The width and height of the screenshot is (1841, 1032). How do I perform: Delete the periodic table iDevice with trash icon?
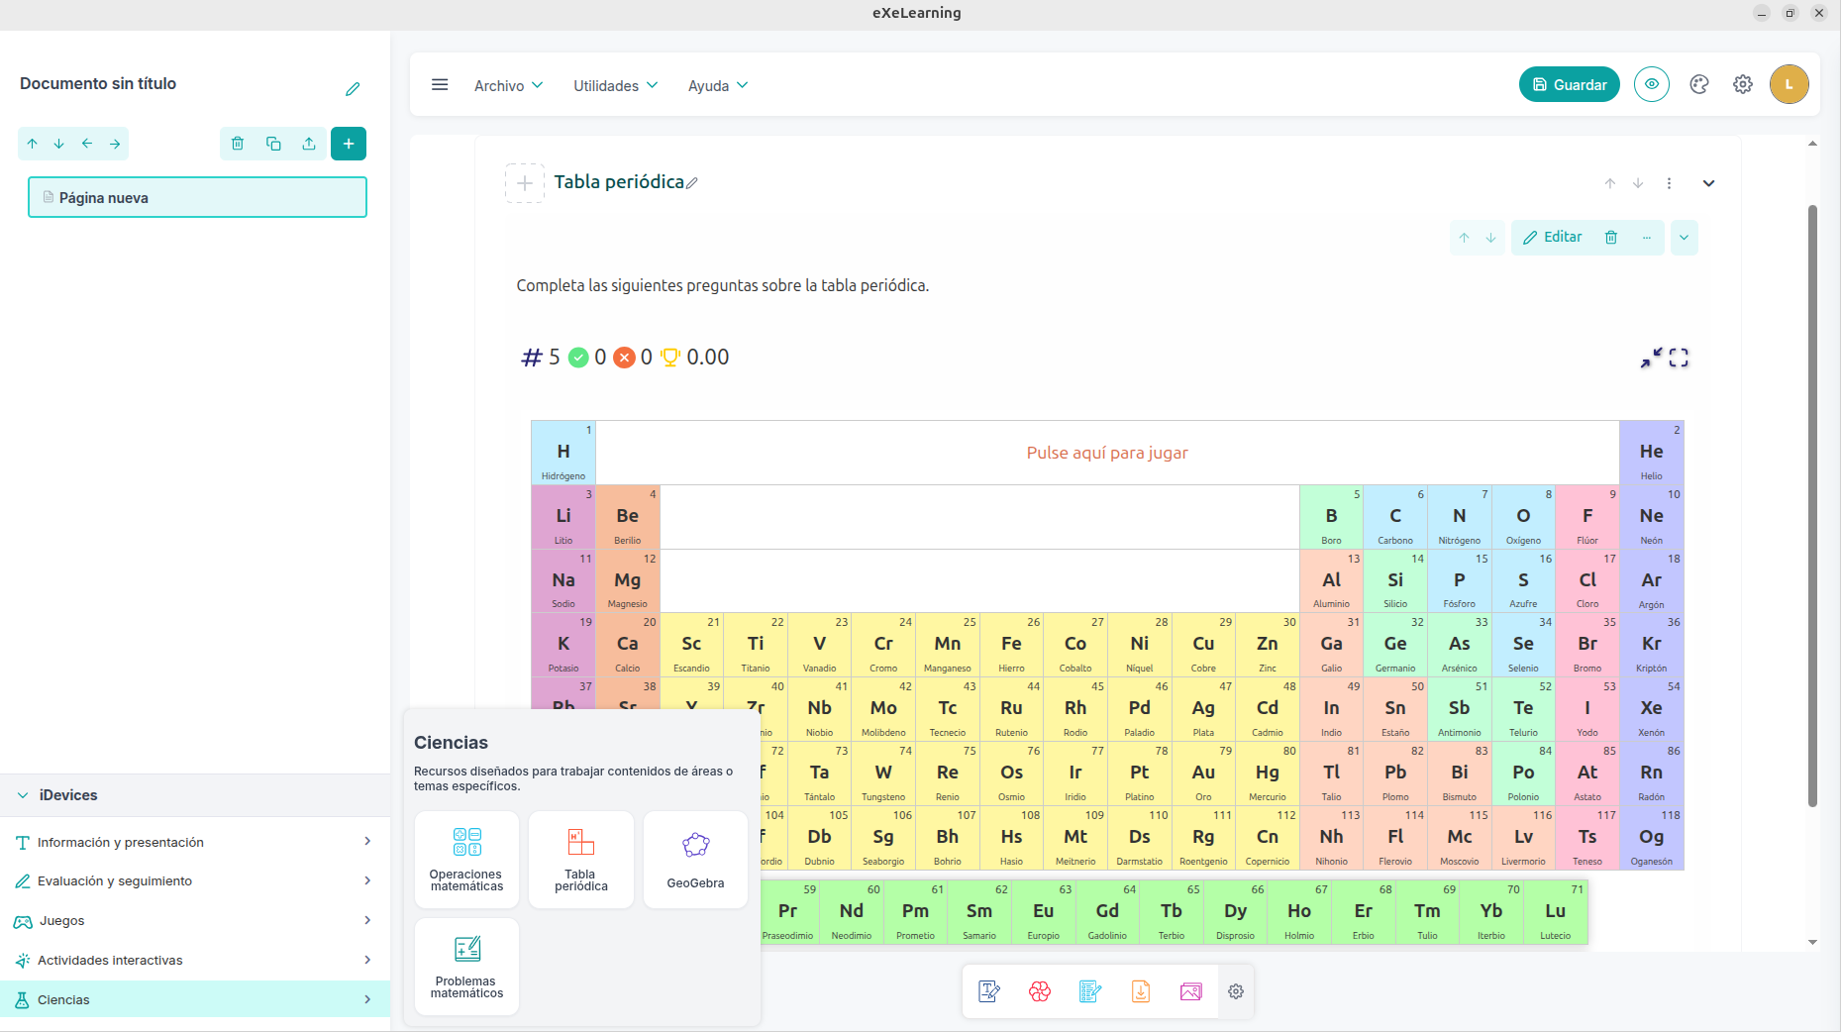coord(1611,238)
